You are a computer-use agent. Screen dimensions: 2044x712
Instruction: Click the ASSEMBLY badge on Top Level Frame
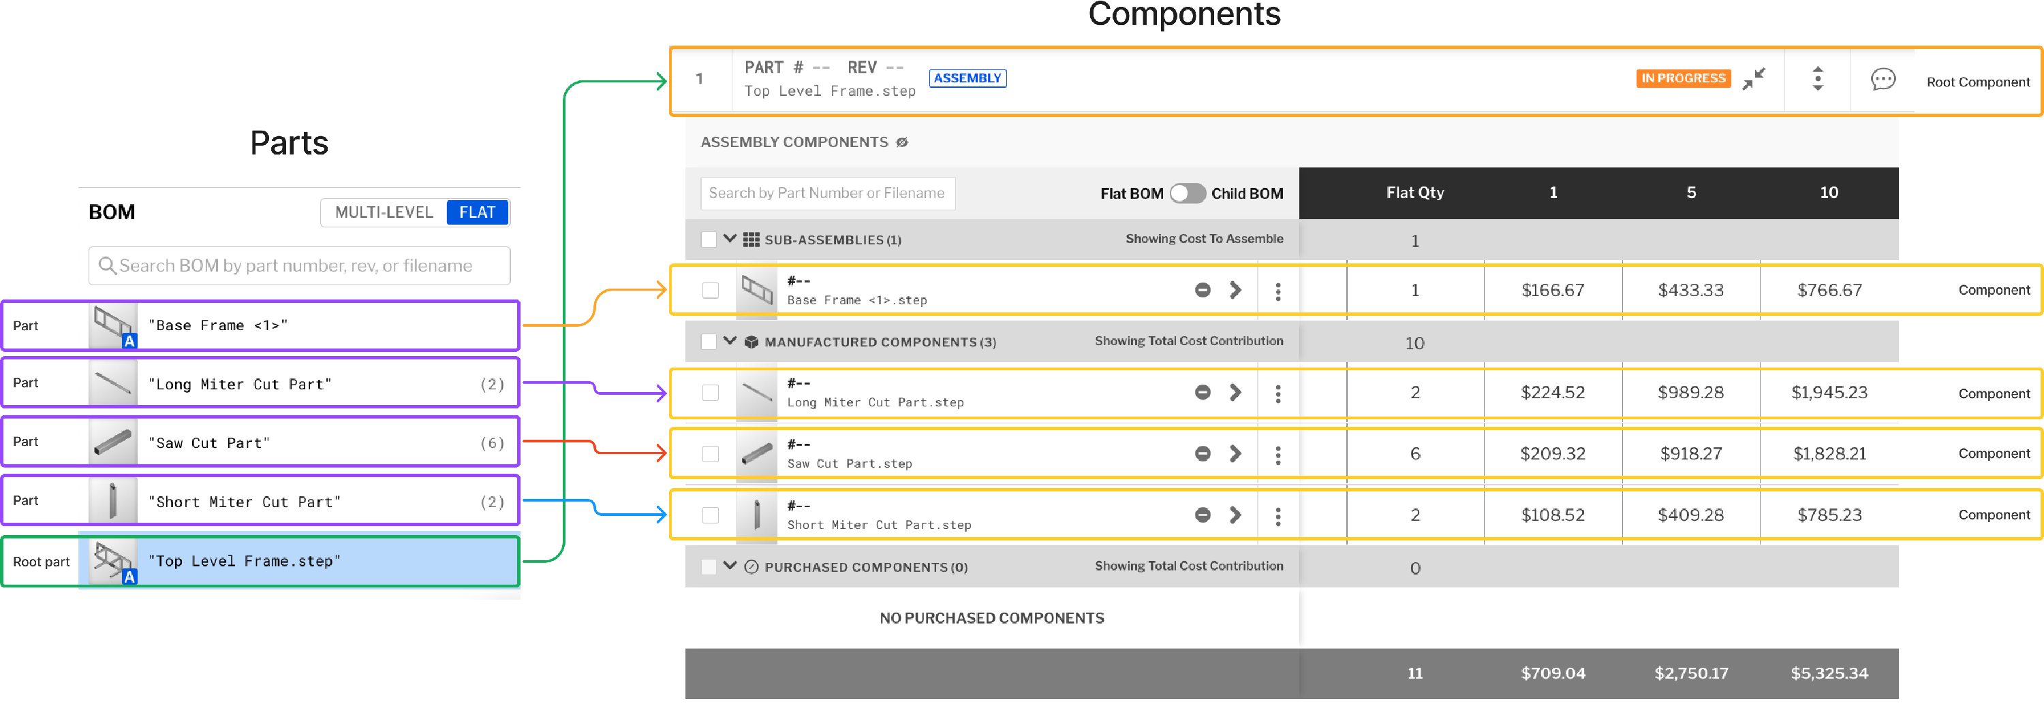(967, 78)
